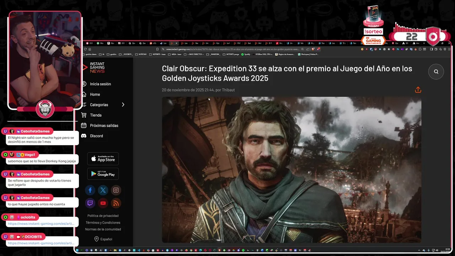Switch to the Xbo browser tab
455x256 pixels.
pos(111,43)
